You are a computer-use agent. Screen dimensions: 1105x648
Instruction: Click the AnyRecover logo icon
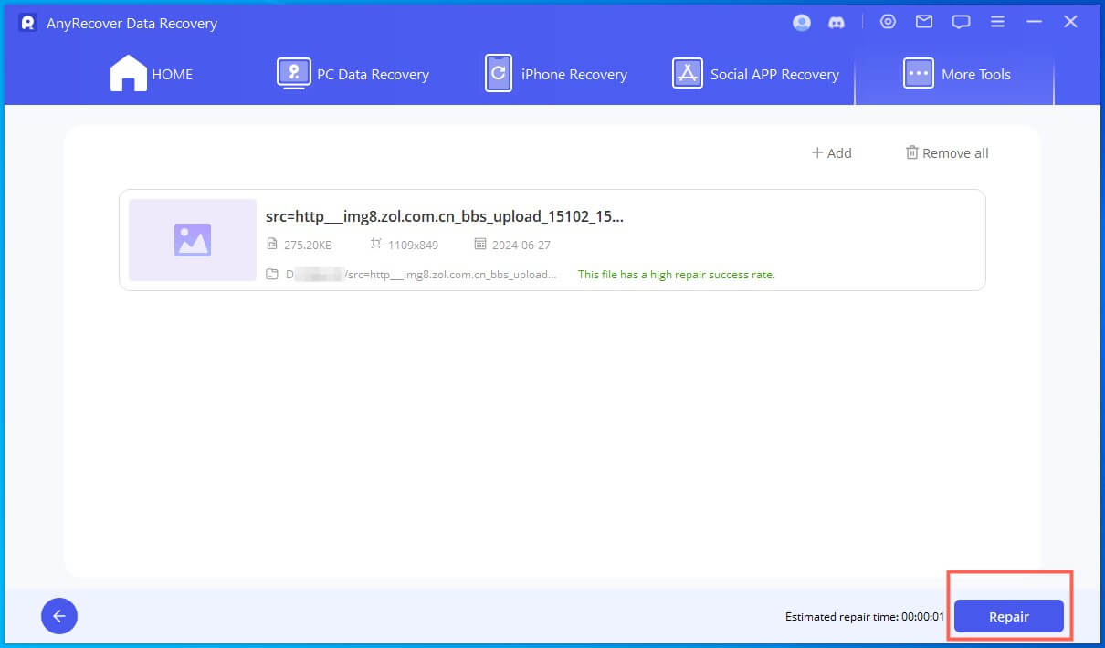point(27,23)
